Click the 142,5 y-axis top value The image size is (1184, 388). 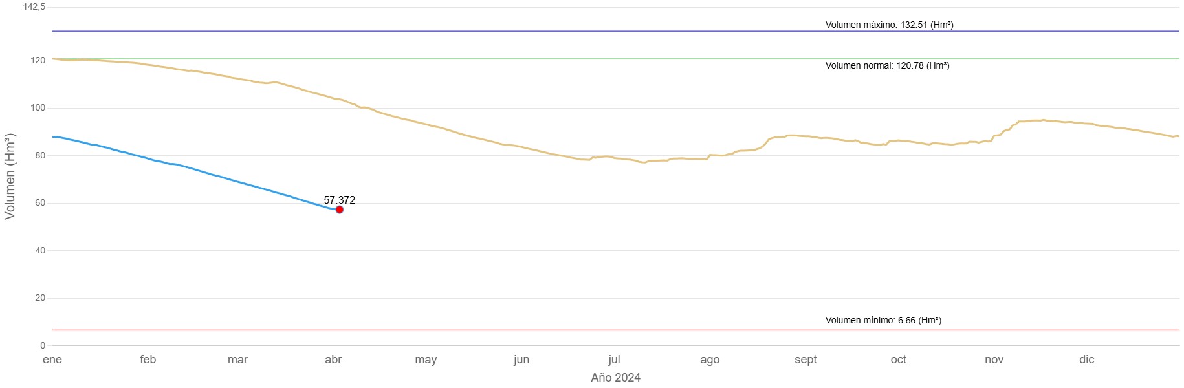pyautogui.click(x=34, y=6)
